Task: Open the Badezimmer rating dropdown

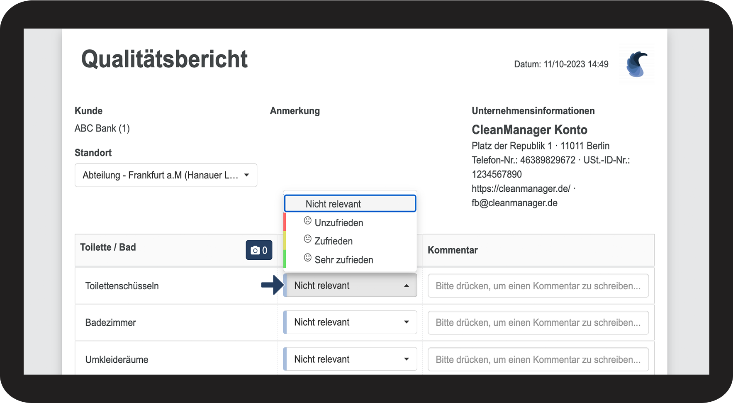Action: pos(350,322)
